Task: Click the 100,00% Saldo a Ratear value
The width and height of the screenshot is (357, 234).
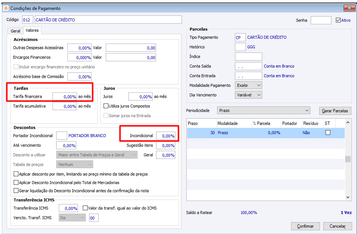Action: (x=249, y=213)
